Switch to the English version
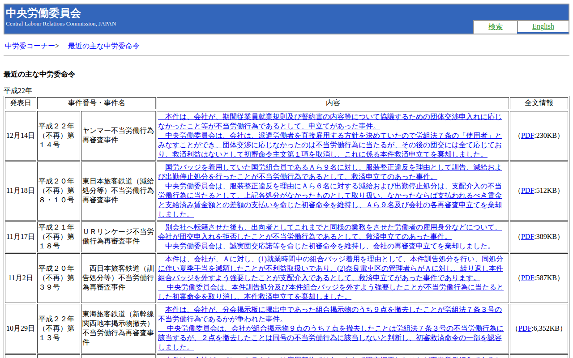 (x=543, y=26)
